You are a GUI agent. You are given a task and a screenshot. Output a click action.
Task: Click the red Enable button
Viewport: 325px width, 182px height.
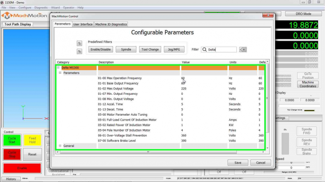coord(22,168)
